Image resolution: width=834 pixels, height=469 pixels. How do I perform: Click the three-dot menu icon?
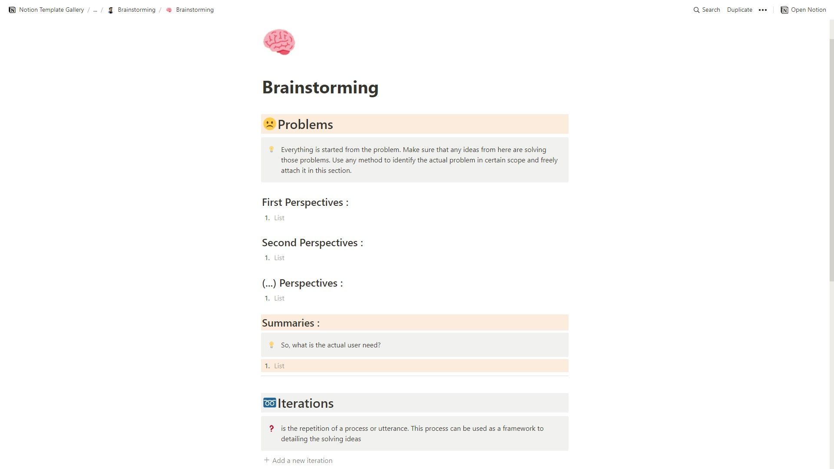(x=763, y=10)
